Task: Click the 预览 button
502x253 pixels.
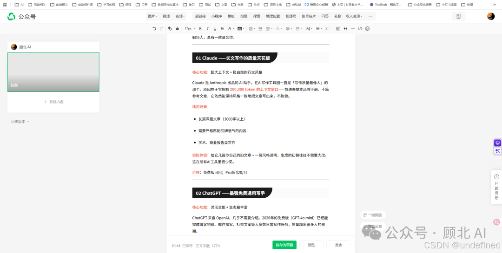Action: pos(311,245)
